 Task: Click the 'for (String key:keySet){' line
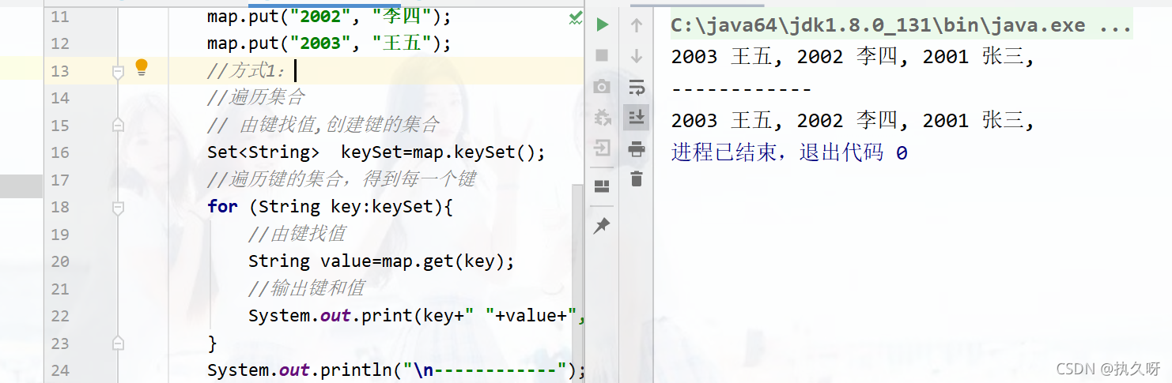[330, 207]
